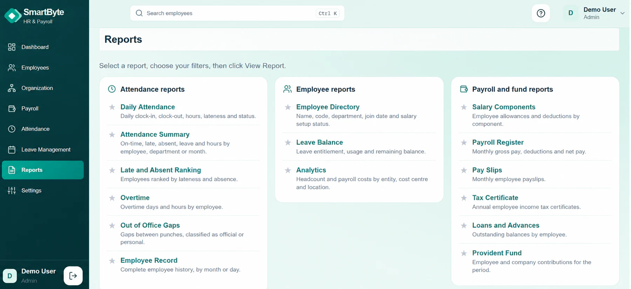Viewport: 631px width, 289px height.
Task: Open help via the question mark icon
Action: click(541, 13)
